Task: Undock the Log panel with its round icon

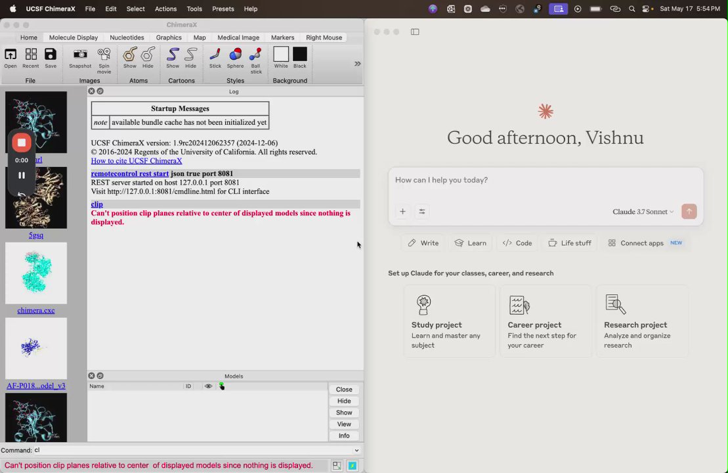Action: coord(100,91)
